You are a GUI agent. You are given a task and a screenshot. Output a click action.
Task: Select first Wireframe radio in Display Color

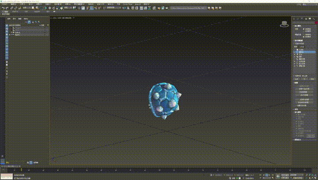coord(303,29)
